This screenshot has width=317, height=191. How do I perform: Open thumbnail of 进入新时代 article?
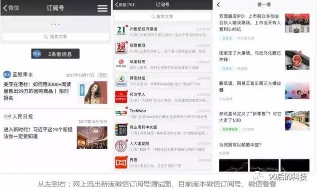[x=92, y=138]
